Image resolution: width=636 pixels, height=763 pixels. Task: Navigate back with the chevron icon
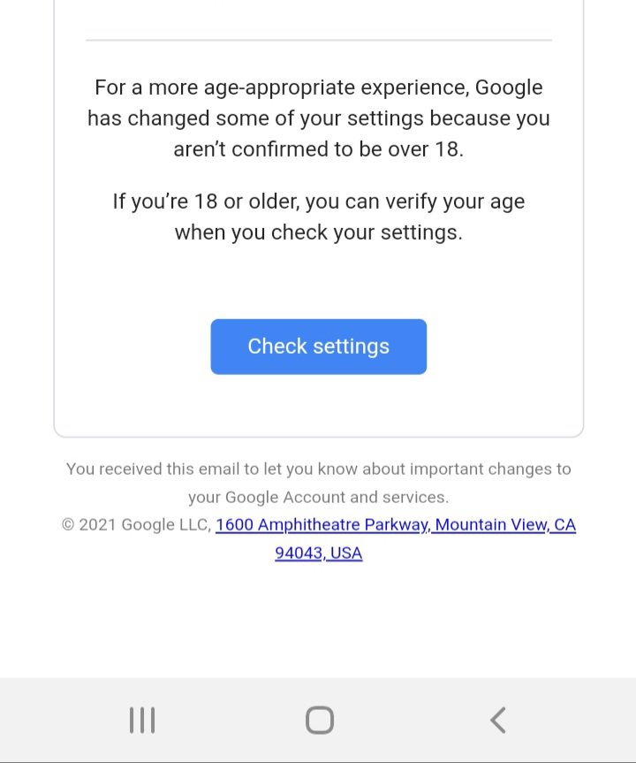(498, 721)
